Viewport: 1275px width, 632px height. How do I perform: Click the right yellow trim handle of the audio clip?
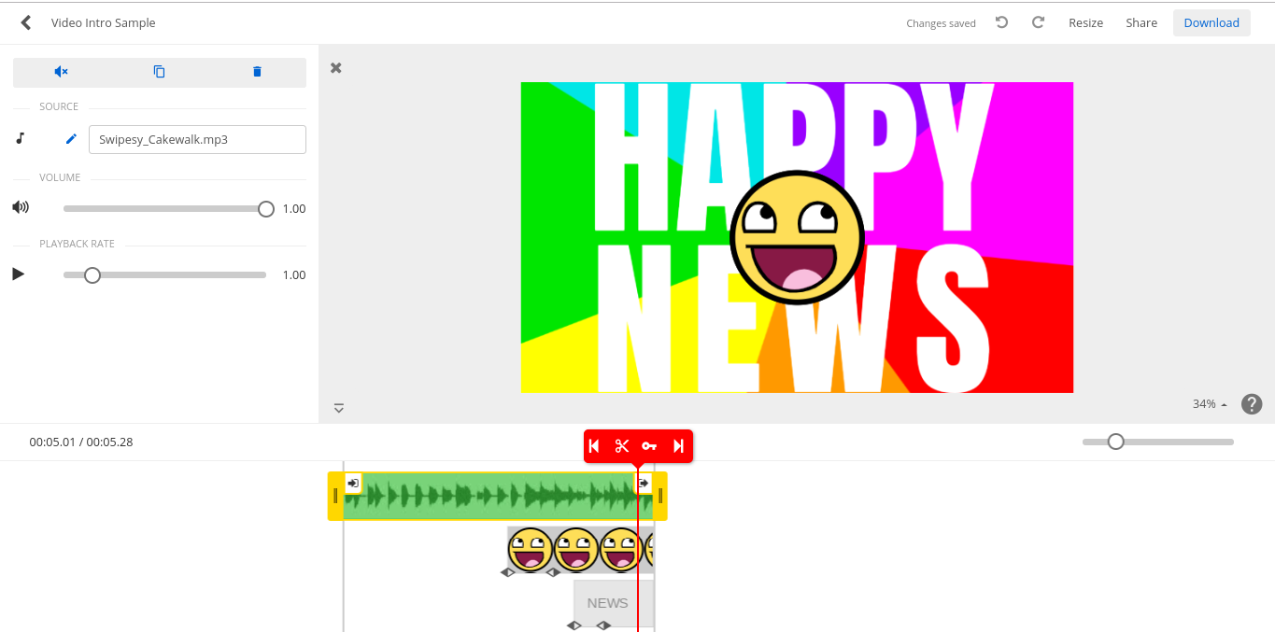(x=660, y=496)
